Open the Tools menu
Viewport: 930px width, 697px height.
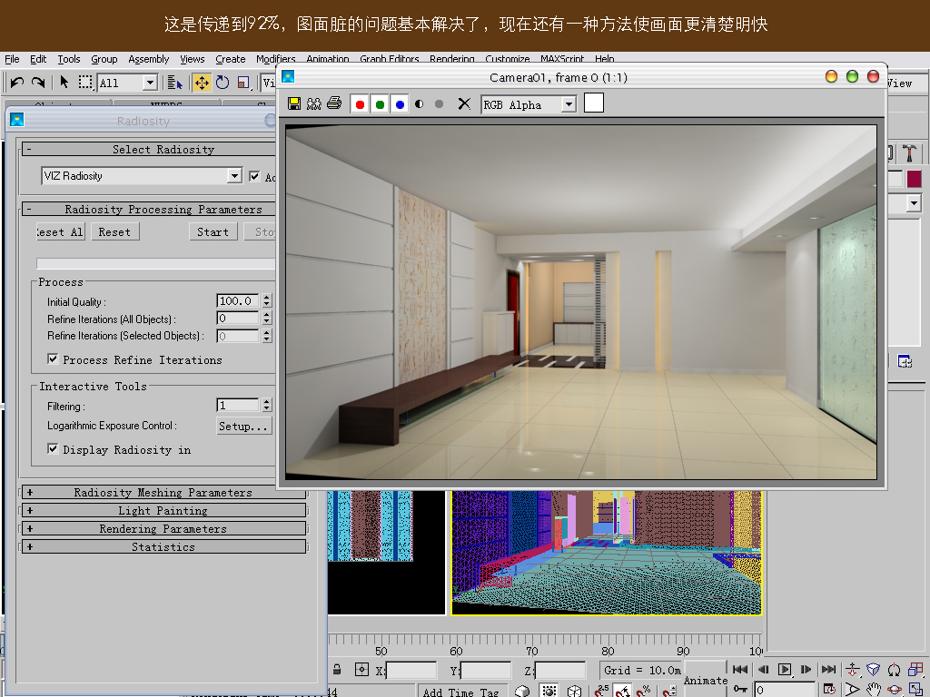click(69, 59)
